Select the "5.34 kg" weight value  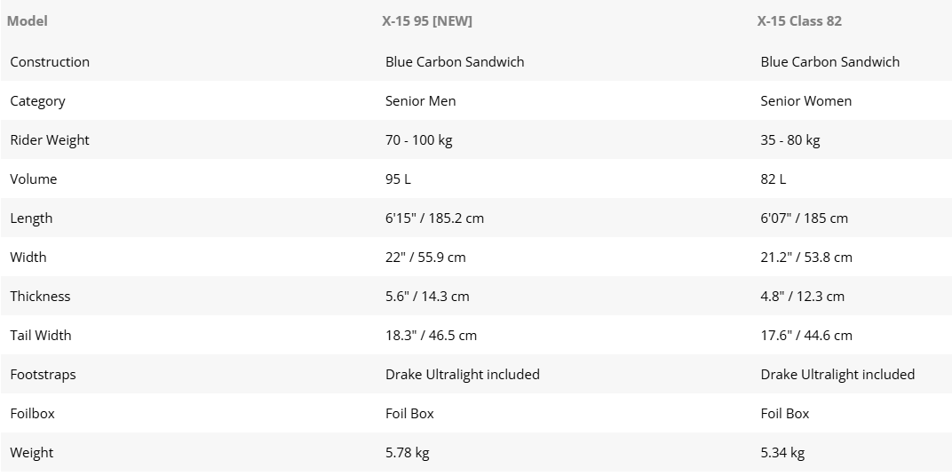click(x=782, y=452)
